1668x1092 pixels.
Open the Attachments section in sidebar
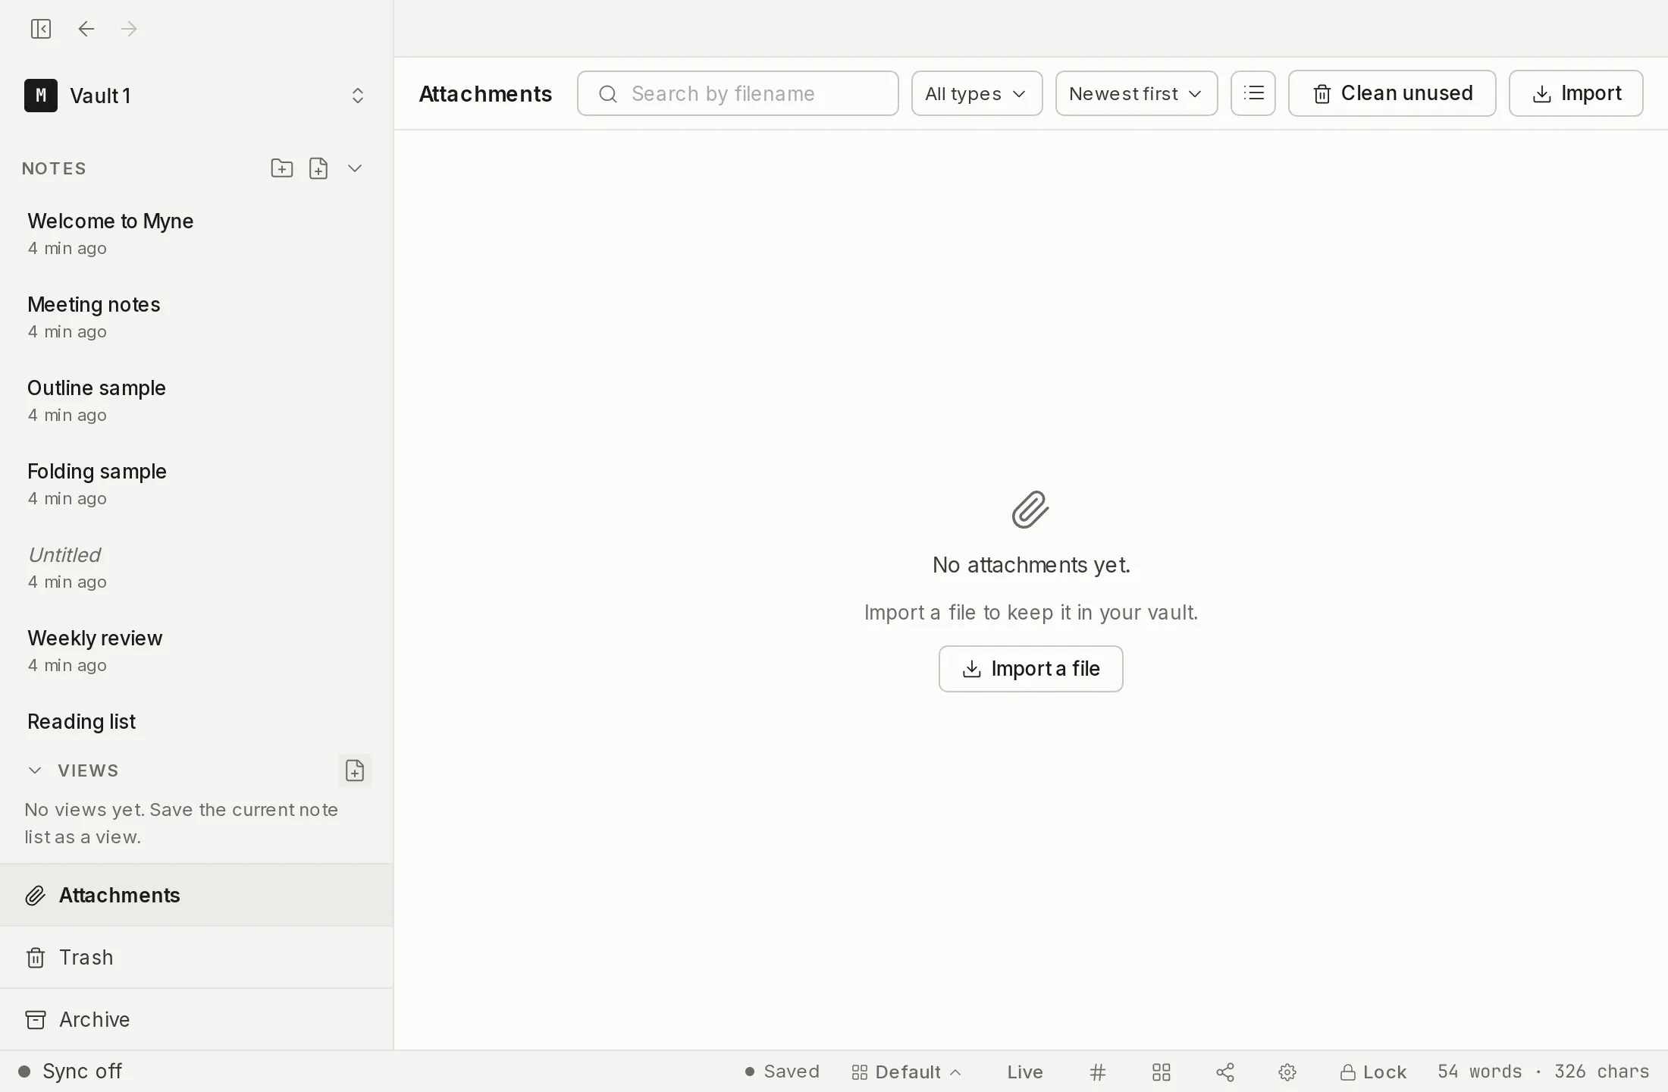click(x=196, y=896)
